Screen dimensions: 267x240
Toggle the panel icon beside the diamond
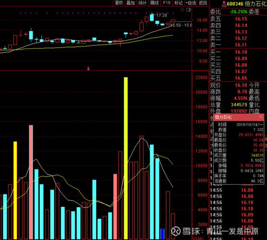pyautogui.click(x=189, y=10)
